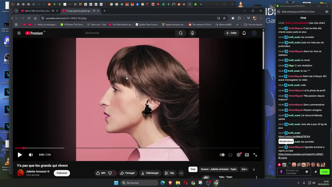Open the YouTube hamburger guide menu
The image size is (332, 187).
(x=19, y=33)
